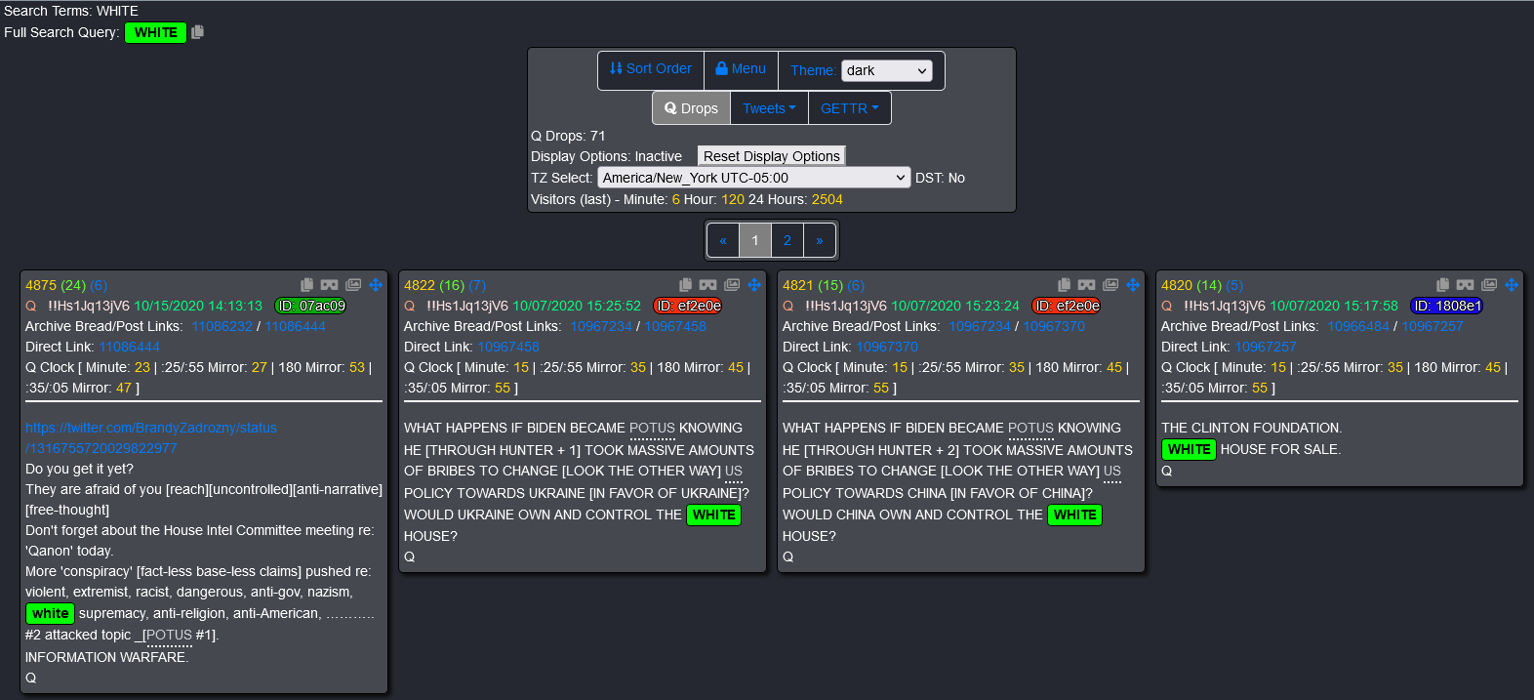Click the images icon on drop 4820
Image resolution: width=1534 pixels, height=700 pixels.
pyautogui.click(x=1489, y=285)
